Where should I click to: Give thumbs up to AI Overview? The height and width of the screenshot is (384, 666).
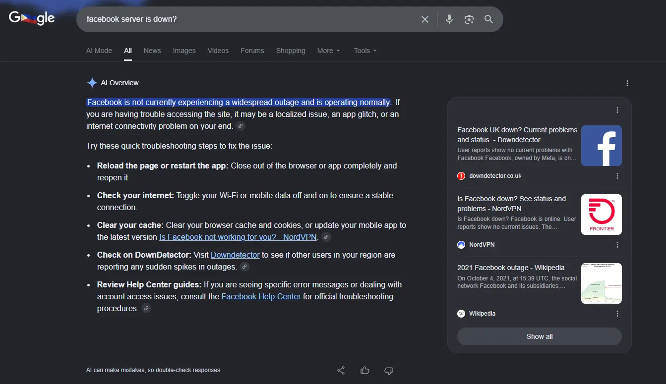(x=365, y=370)
